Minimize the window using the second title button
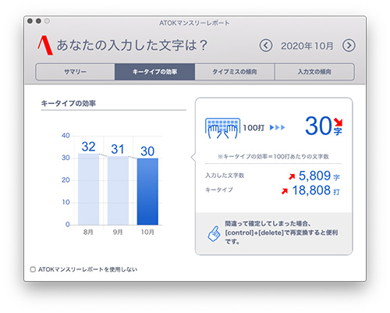390x313 pixels. 38,21
